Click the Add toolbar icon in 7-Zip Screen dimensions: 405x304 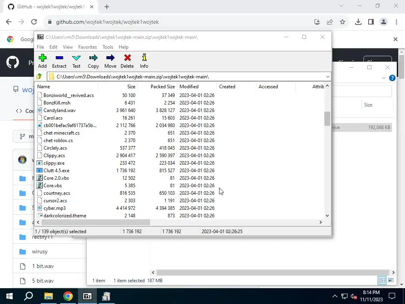[x=42, y=61]
